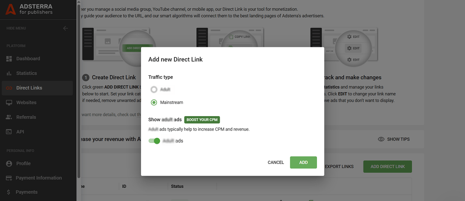Click the Websites monitor icon

pos(9,103)
